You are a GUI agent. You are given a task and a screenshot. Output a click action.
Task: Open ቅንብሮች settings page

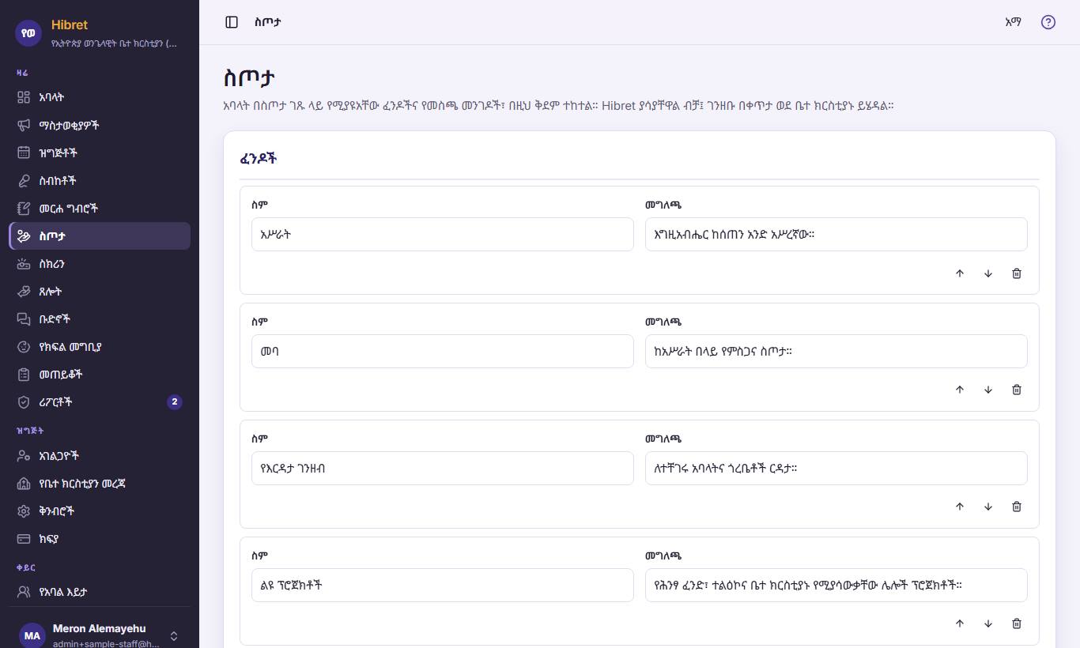(x=100, y=510)
